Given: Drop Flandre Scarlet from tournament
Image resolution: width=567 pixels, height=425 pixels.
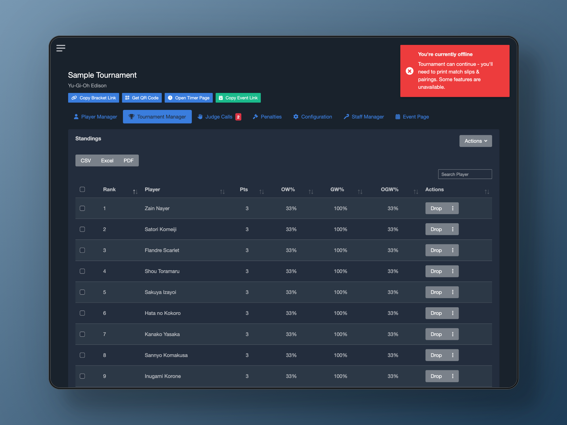Looking at the screenshot, I should (x=436, y=250).
